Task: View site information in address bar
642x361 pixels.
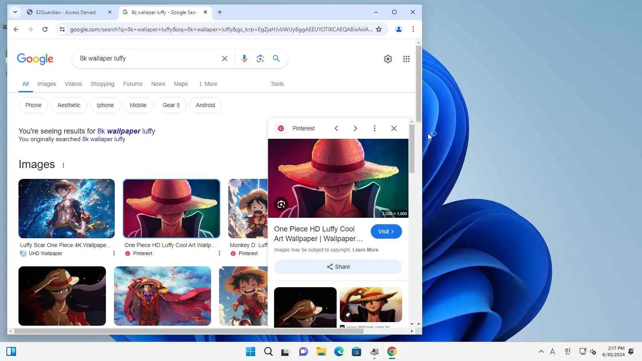Action: coord(62,29)
